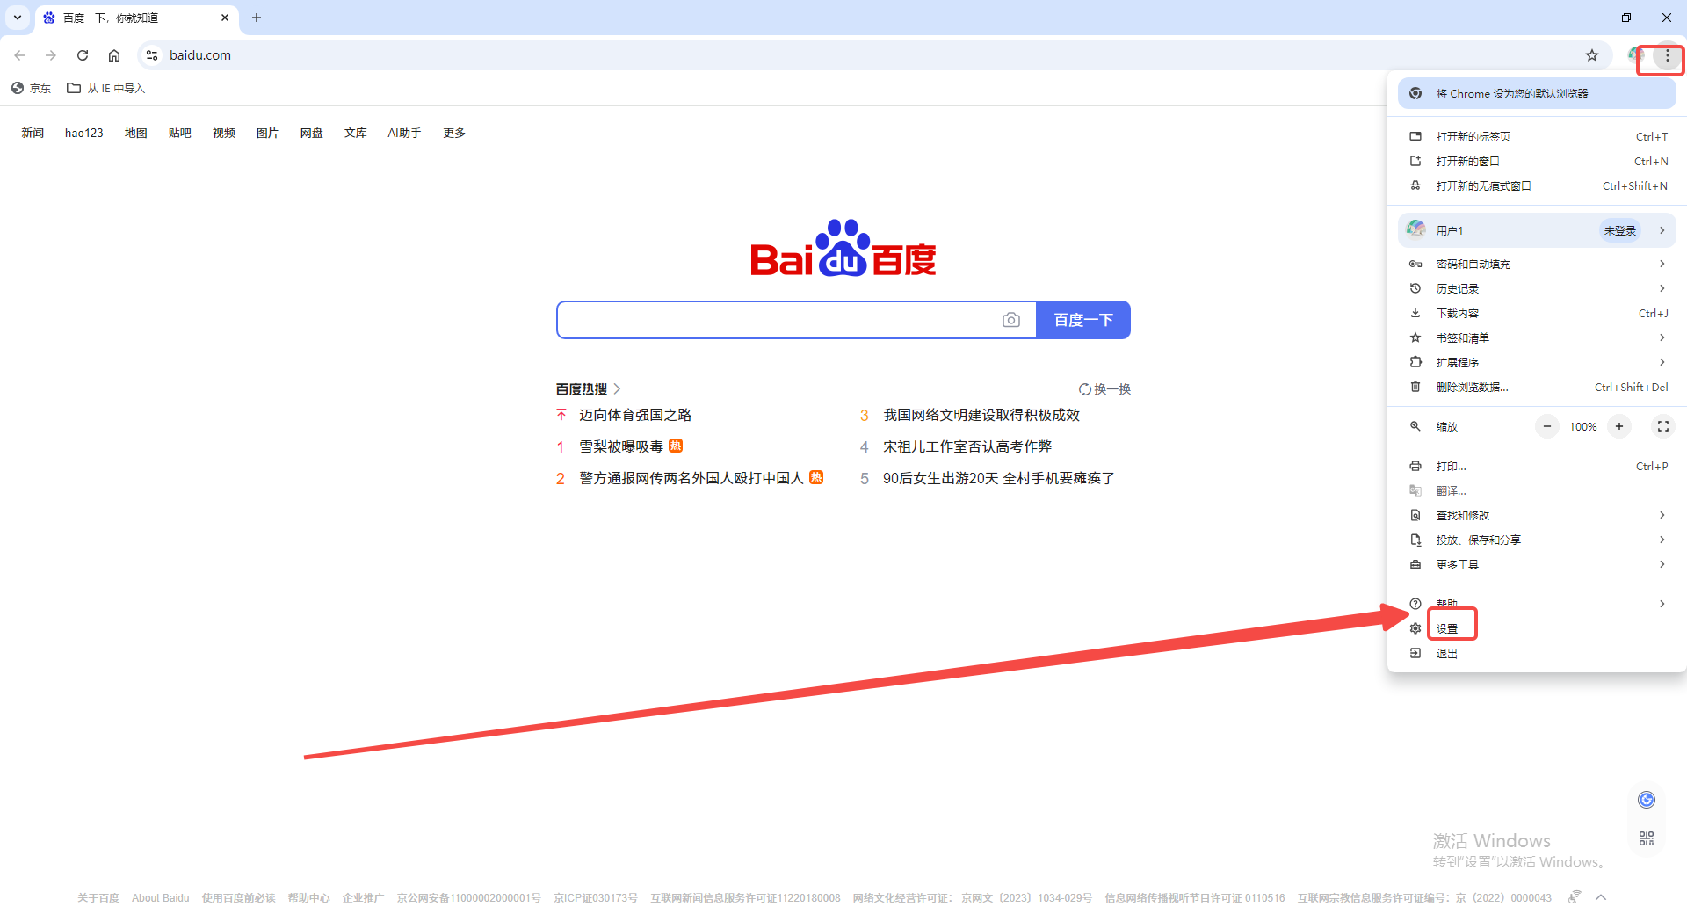
Task: Expand 历史记录 submenu
Action: pos(1537,288)
